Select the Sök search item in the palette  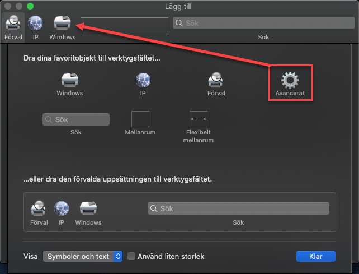[76, 119]
